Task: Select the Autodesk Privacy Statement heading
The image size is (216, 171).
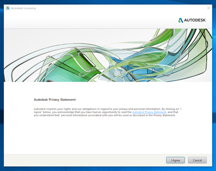Action: (x=55, y=100)
